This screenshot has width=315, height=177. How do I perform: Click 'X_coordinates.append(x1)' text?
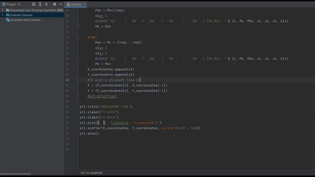click(x=111, y=69)
